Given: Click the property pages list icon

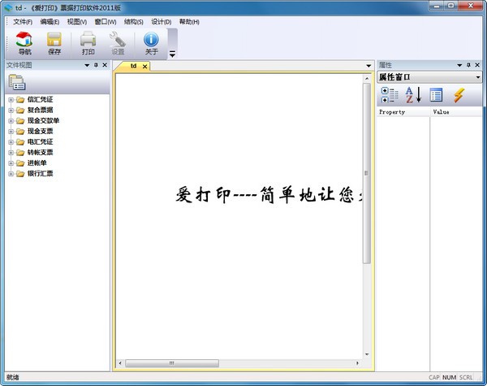Looking at the screenshot, I should tap(436, 95).
